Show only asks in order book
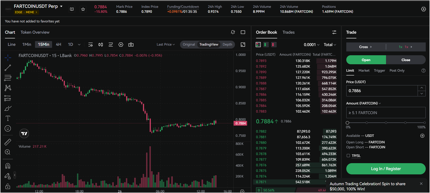Screen dimensions: 430x193 coord(274,45)
